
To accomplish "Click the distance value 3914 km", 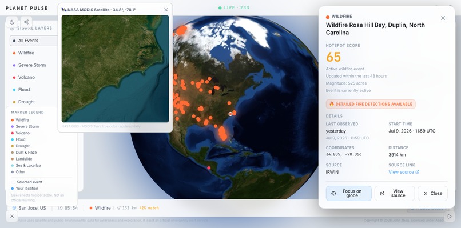I will tap(397, 154).
